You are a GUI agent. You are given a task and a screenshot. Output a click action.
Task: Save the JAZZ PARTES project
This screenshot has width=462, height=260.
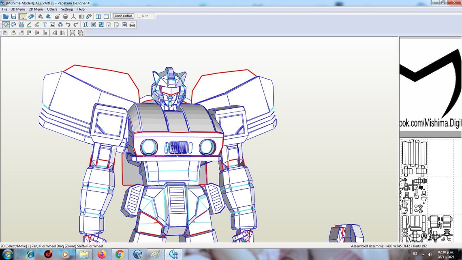click(14, 16)
